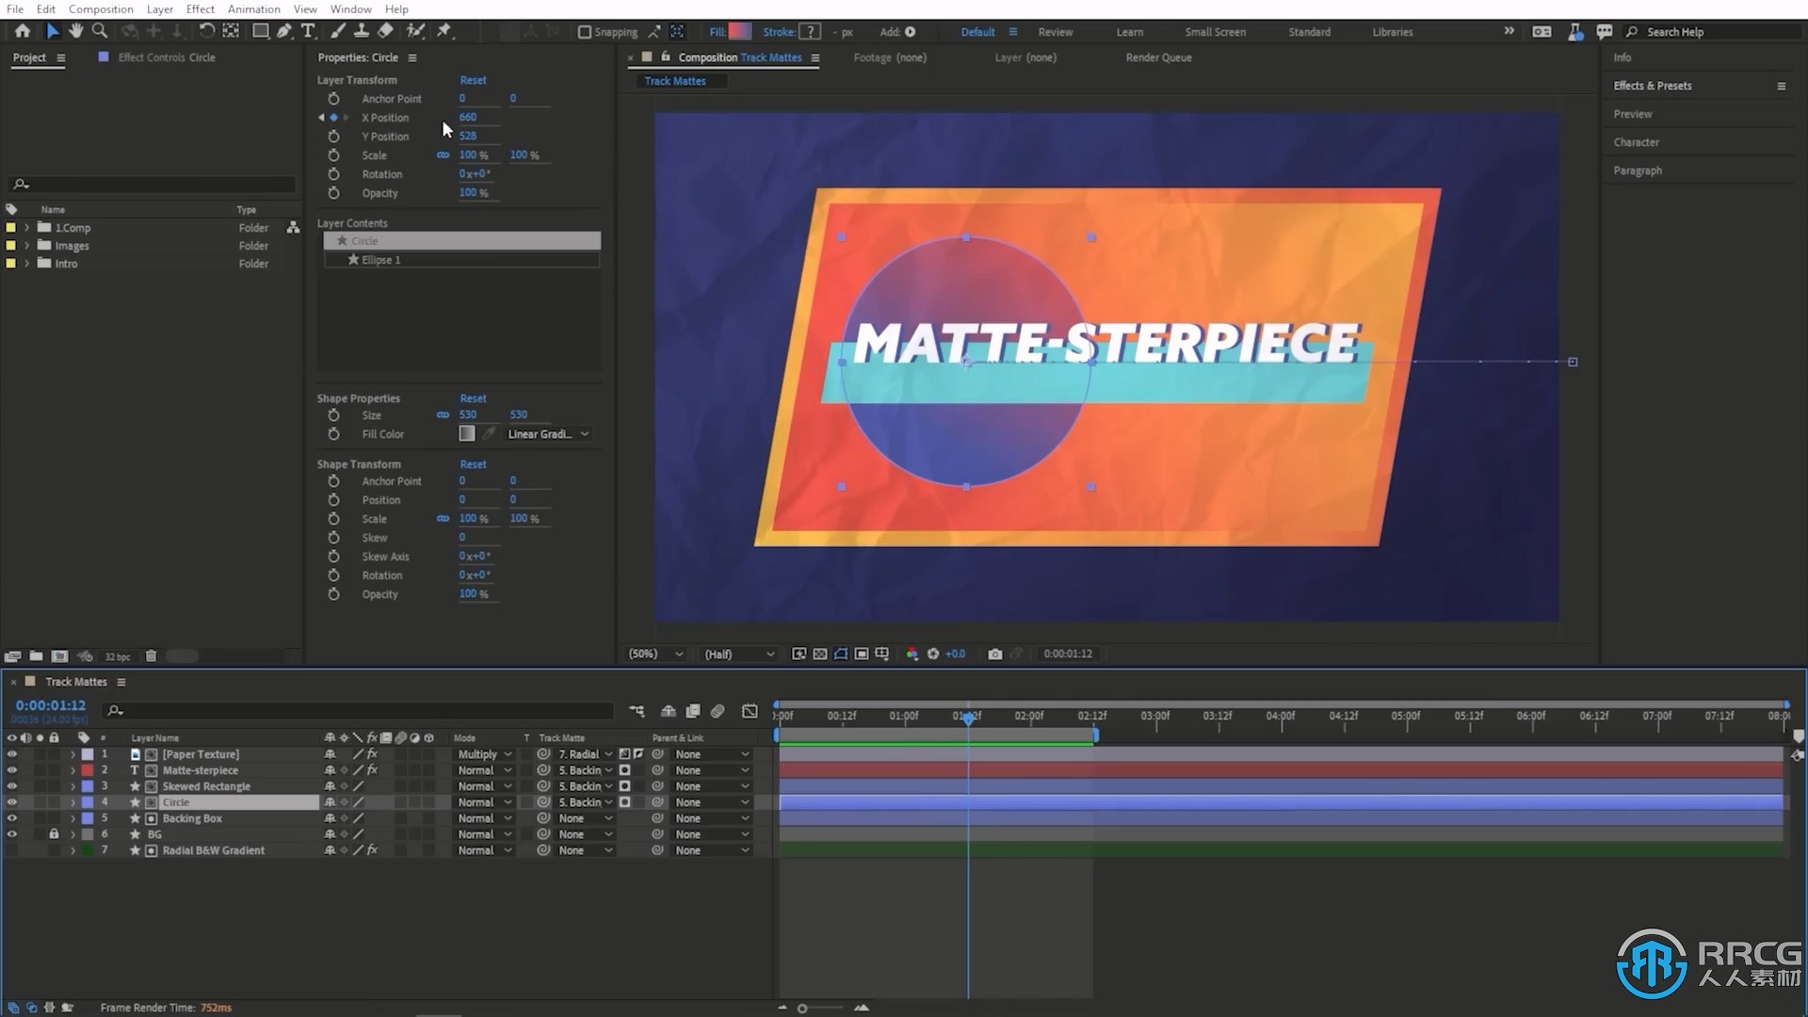The image size is (1808, 1017).
Task: Click the Fill Color swatch for Circle shape
Action: [467, 433]
